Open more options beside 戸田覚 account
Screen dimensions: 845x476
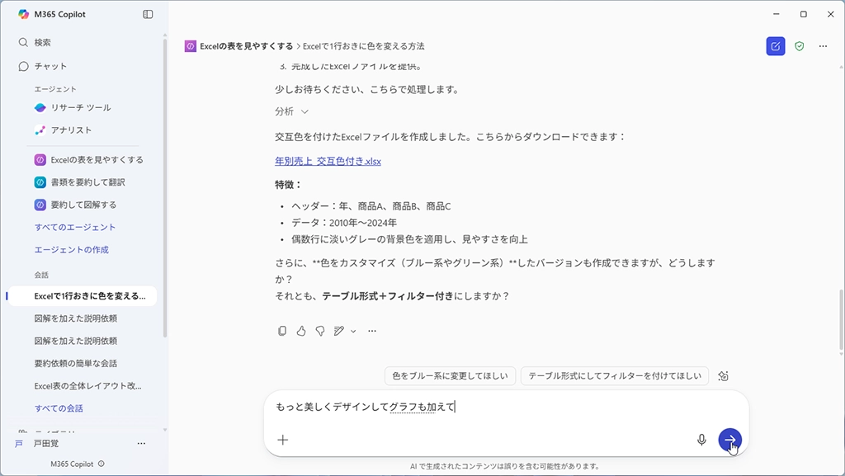click(141, 444)
